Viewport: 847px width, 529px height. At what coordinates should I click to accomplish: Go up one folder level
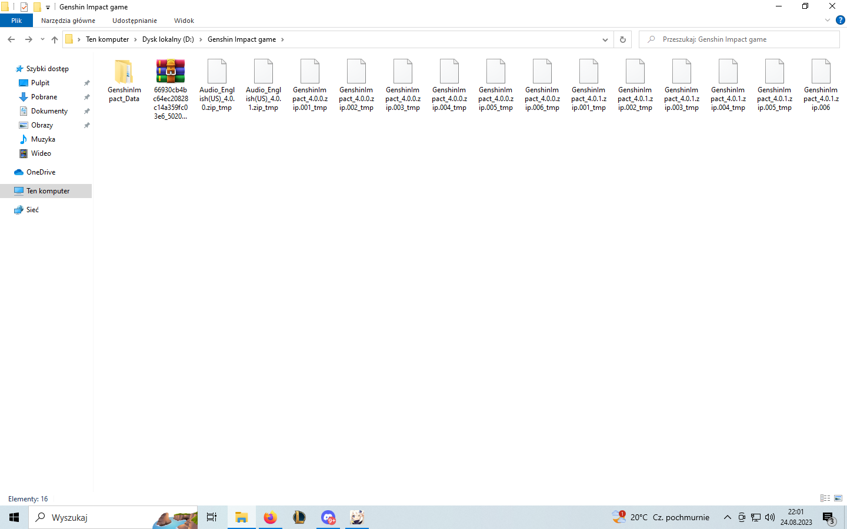pos(55,39)
